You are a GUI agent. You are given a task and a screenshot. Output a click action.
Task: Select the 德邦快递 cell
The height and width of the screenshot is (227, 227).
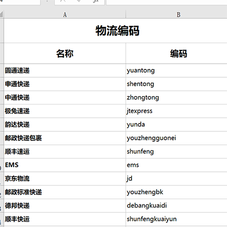[x=65, y=205]
